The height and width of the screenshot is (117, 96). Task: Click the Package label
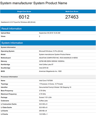(4, 97)
